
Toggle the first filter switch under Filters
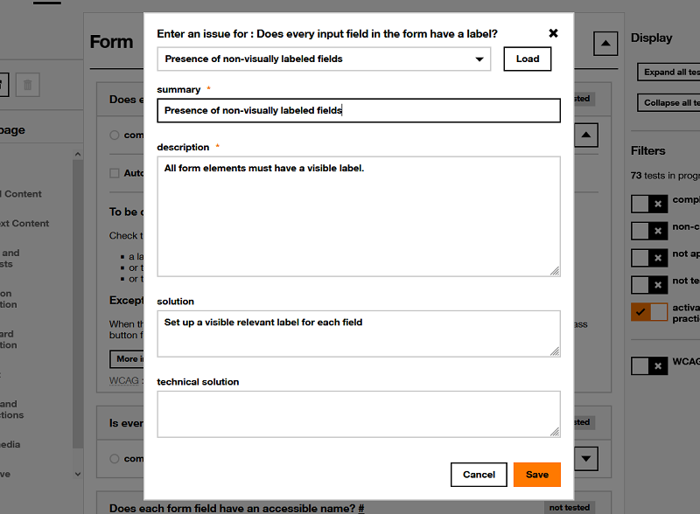pyautogui.click(x=648, y=204)
